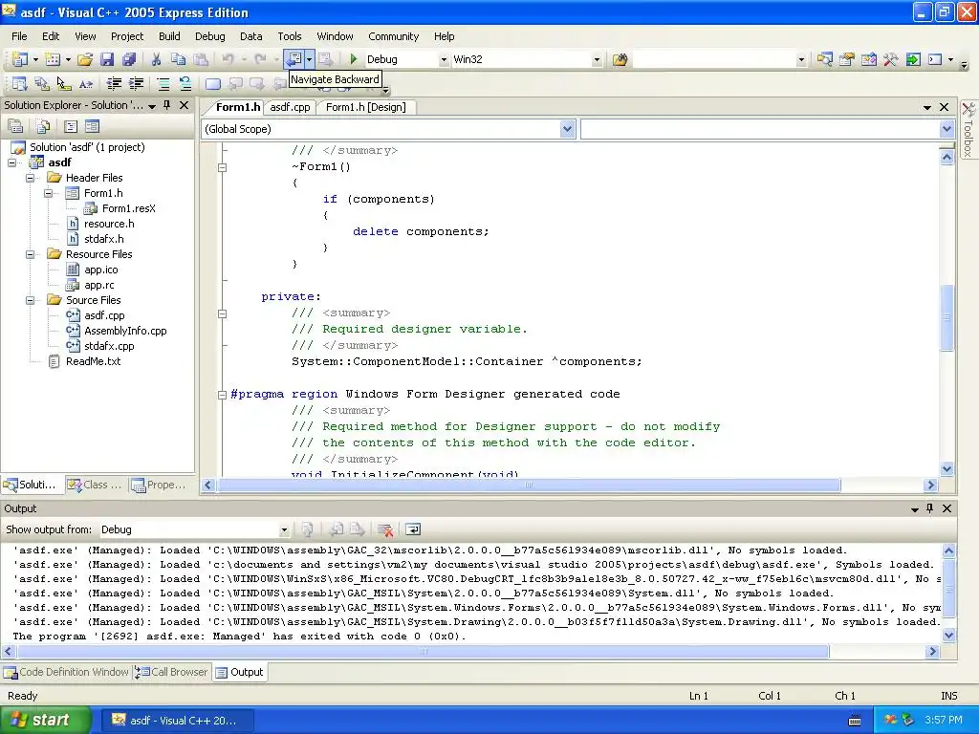Open the Community menu
Image resolution: width=979 pixels, height=734 pixels.
click(393, 36)
